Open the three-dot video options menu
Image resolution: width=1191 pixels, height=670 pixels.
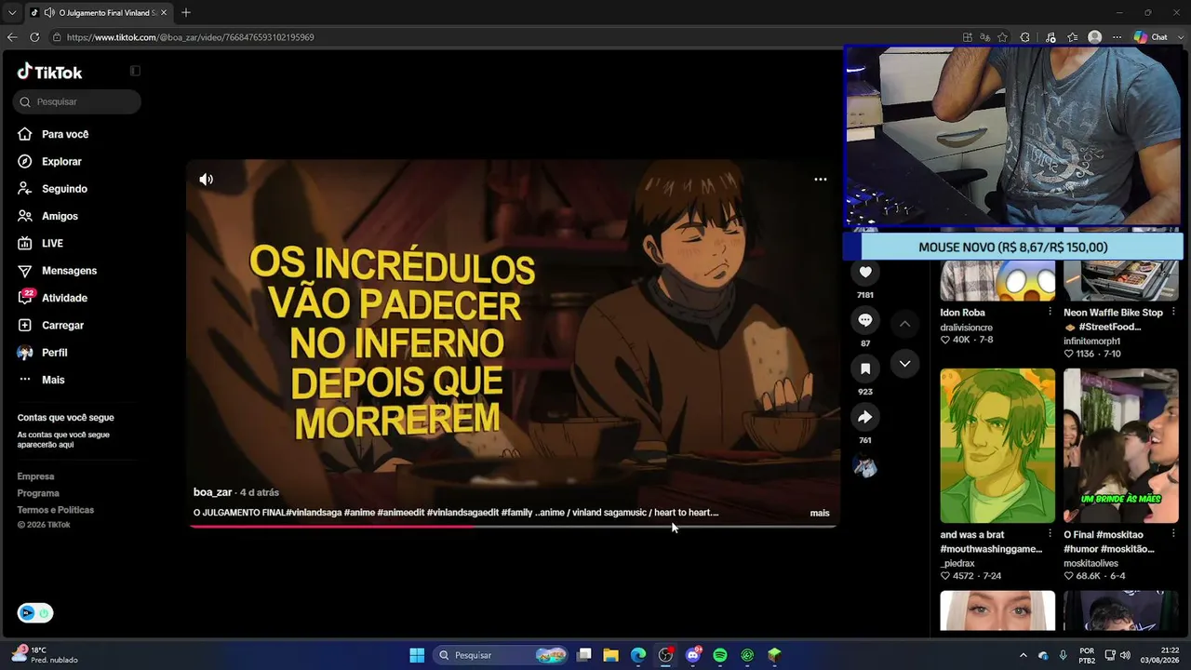click(x=821, y=179)
